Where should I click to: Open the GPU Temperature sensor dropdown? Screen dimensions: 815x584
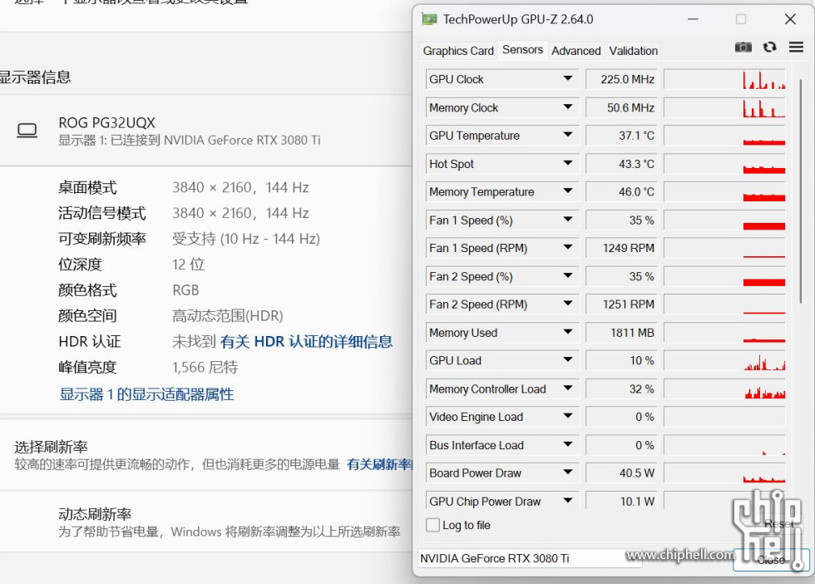point(567,135)
